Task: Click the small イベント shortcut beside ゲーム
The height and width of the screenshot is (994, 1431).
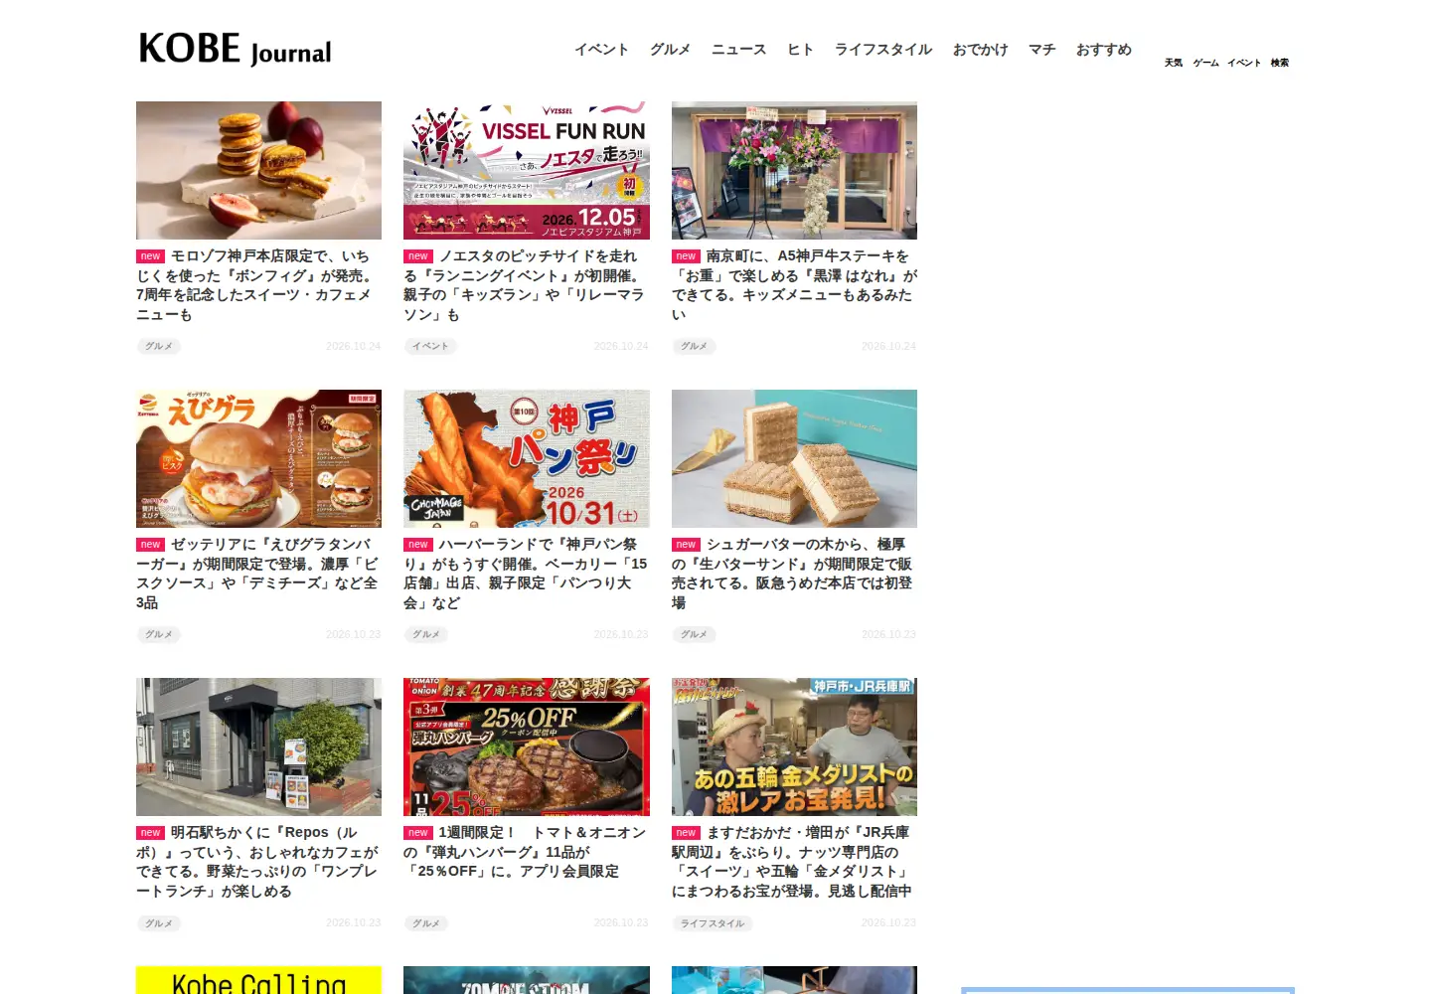Action: click(1244, 63)
